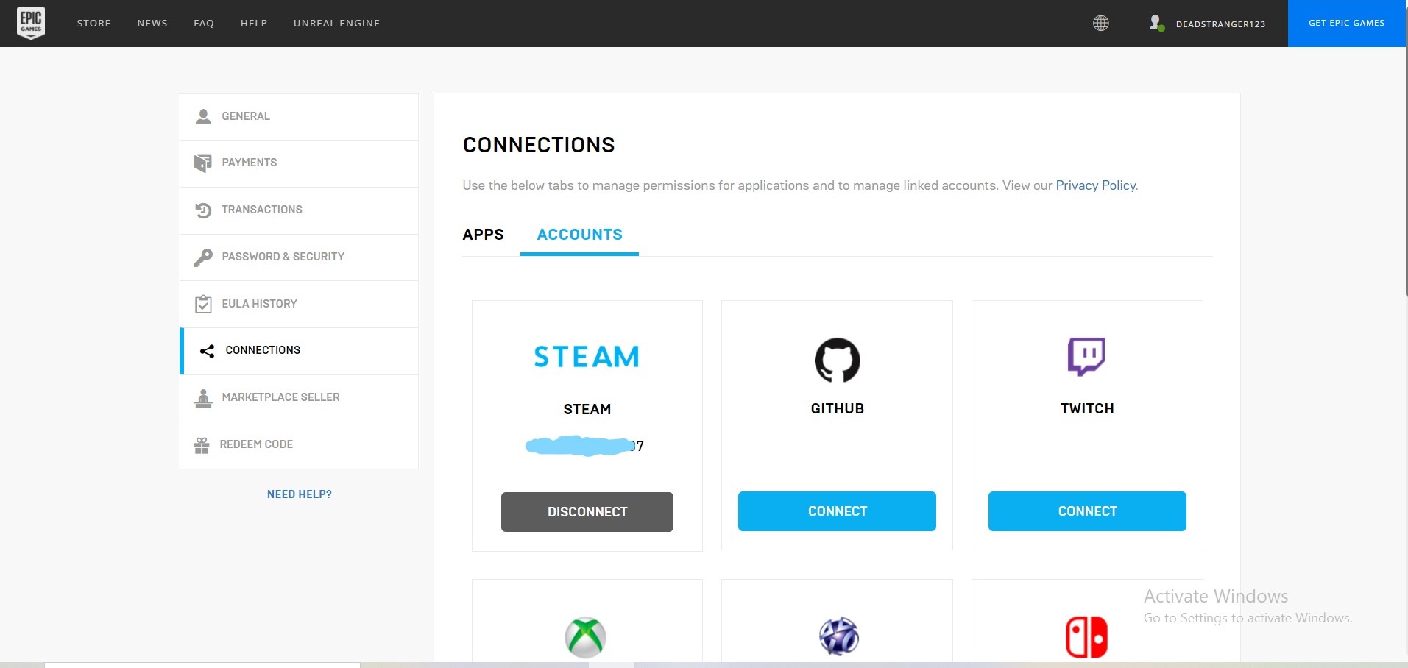Open Payments settings section

click(x=299, y=163)
